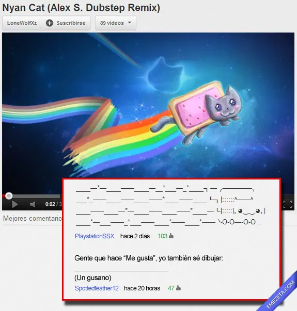
Task: Enter fullscreen mode on the player
Action: [x=287, y=204]
